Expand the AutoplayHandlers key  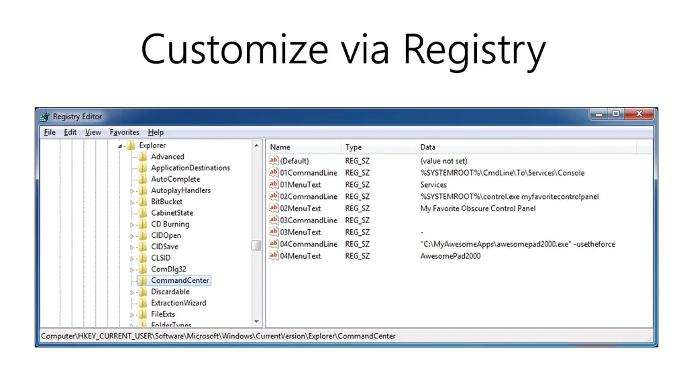[x=132, y=191]
